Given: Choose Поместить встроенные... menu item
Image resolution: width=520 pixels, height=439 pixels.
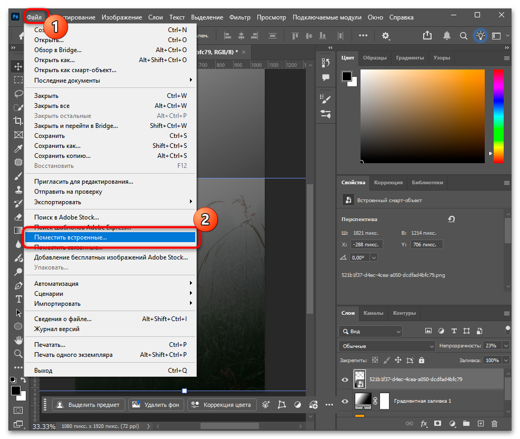Looking at the screenshot, I should pyautogui.click(x=110, y=237).
